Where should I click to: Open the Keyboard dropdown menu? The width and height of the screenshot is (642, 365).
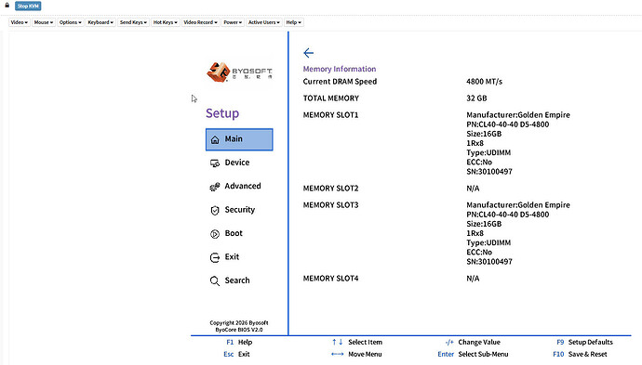pyautogui.click(x=100, y=22)
